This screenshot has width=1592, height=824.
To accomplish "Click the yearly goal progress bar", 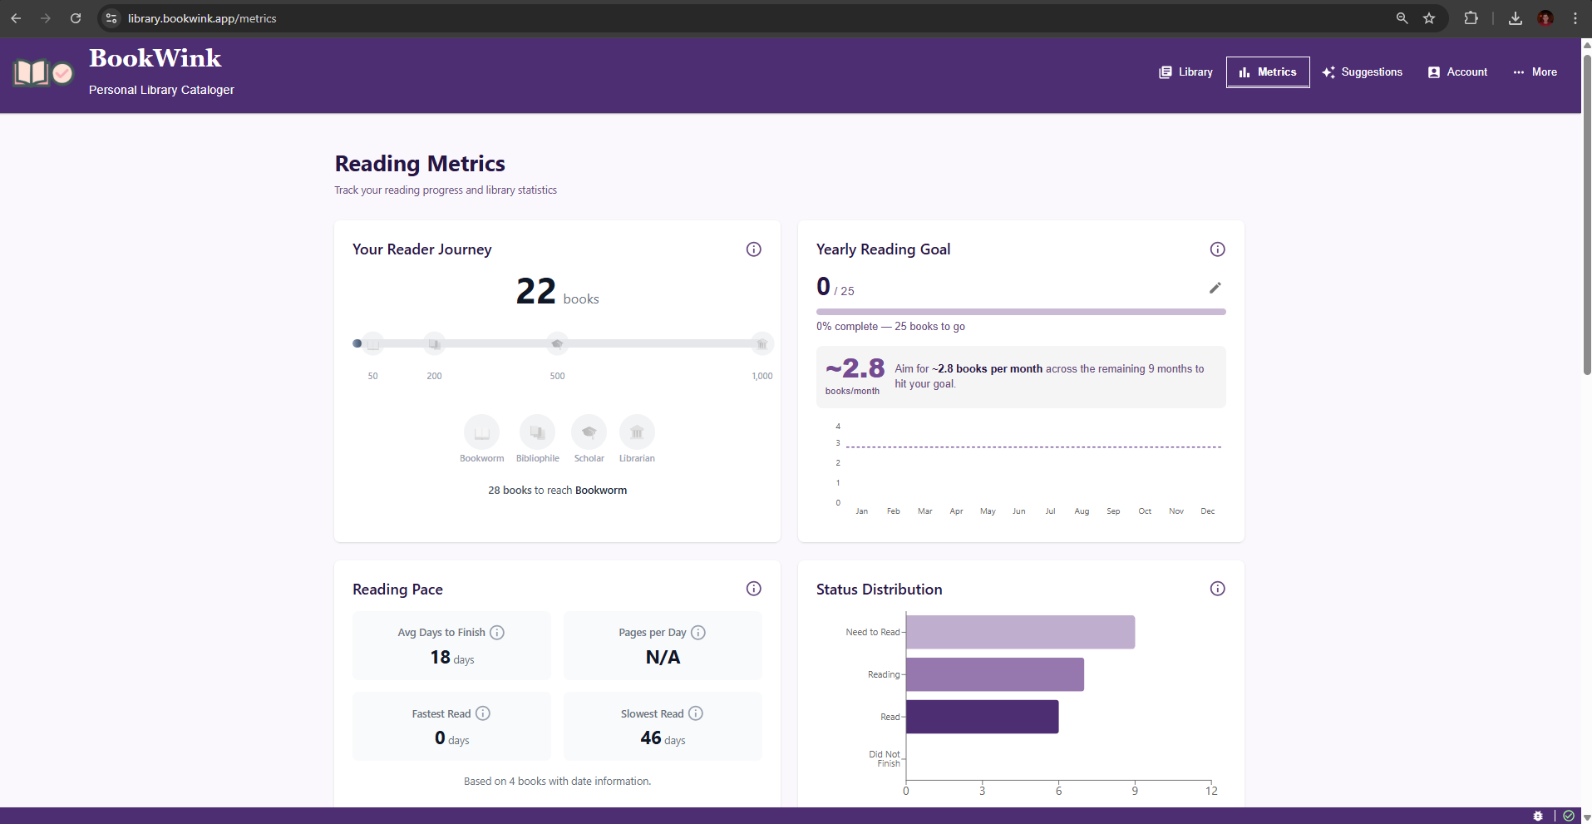I will [x=1020, y=312].
